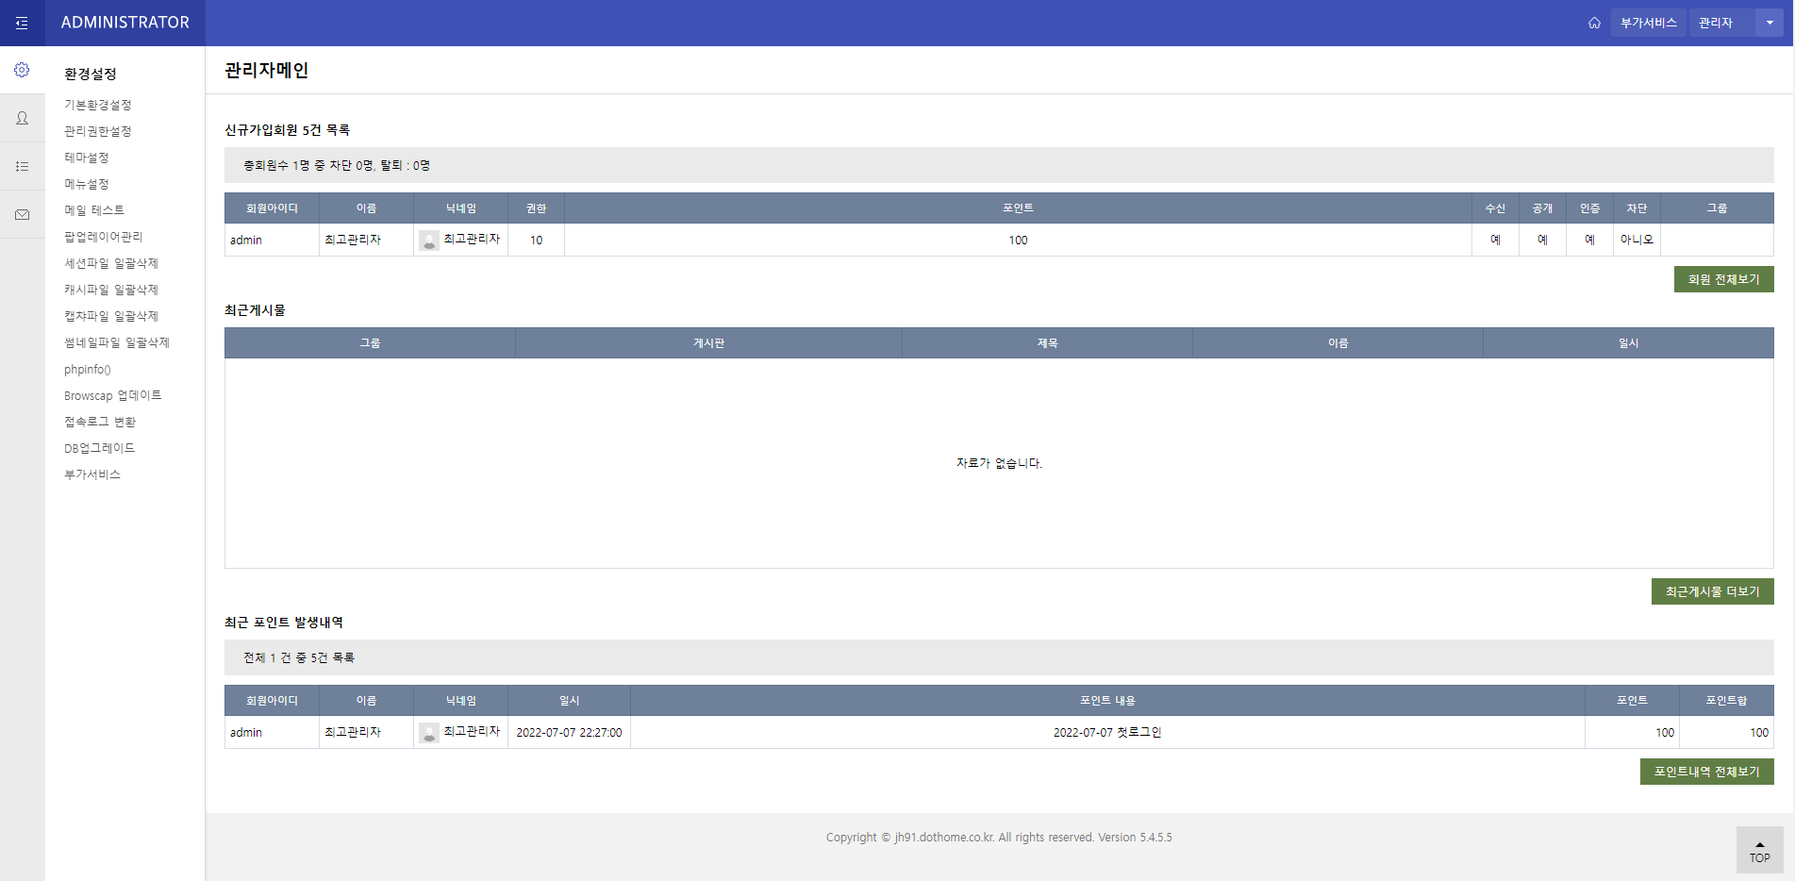
Task: Open the mail envelope sidebar icon
Action: click(22, 214)
